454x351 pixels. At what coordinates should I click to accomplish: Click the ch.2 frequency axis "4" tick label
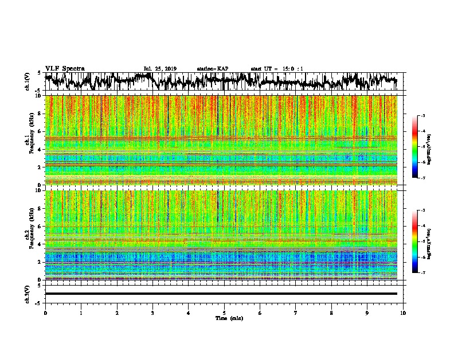click(40, 244)
